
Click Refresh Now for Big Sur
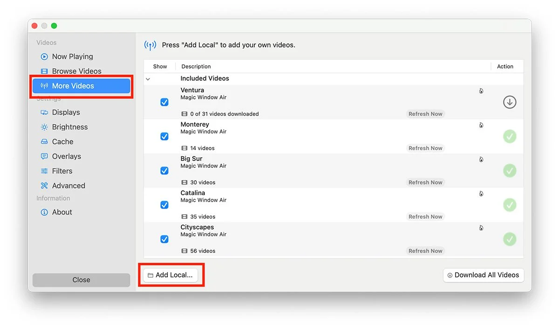(425, 182)
